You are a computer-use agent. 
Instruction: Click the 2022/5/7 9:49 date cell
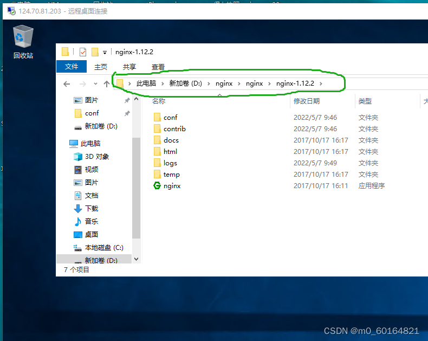(x=315, y=163)
